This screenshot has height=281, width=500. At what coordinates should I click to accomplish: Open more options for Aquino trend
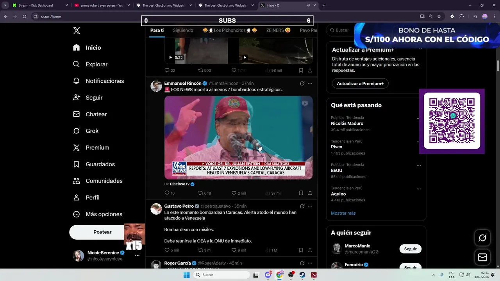[418, 189]
